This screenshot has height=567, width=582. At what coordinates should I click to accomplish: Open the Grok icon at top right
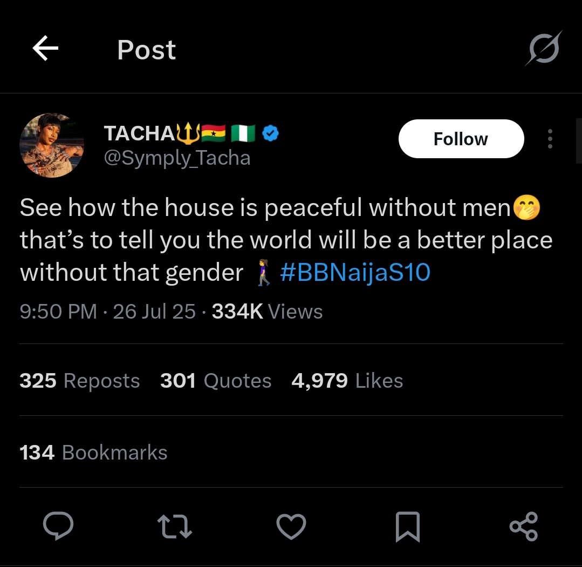[x=544, y=50]
